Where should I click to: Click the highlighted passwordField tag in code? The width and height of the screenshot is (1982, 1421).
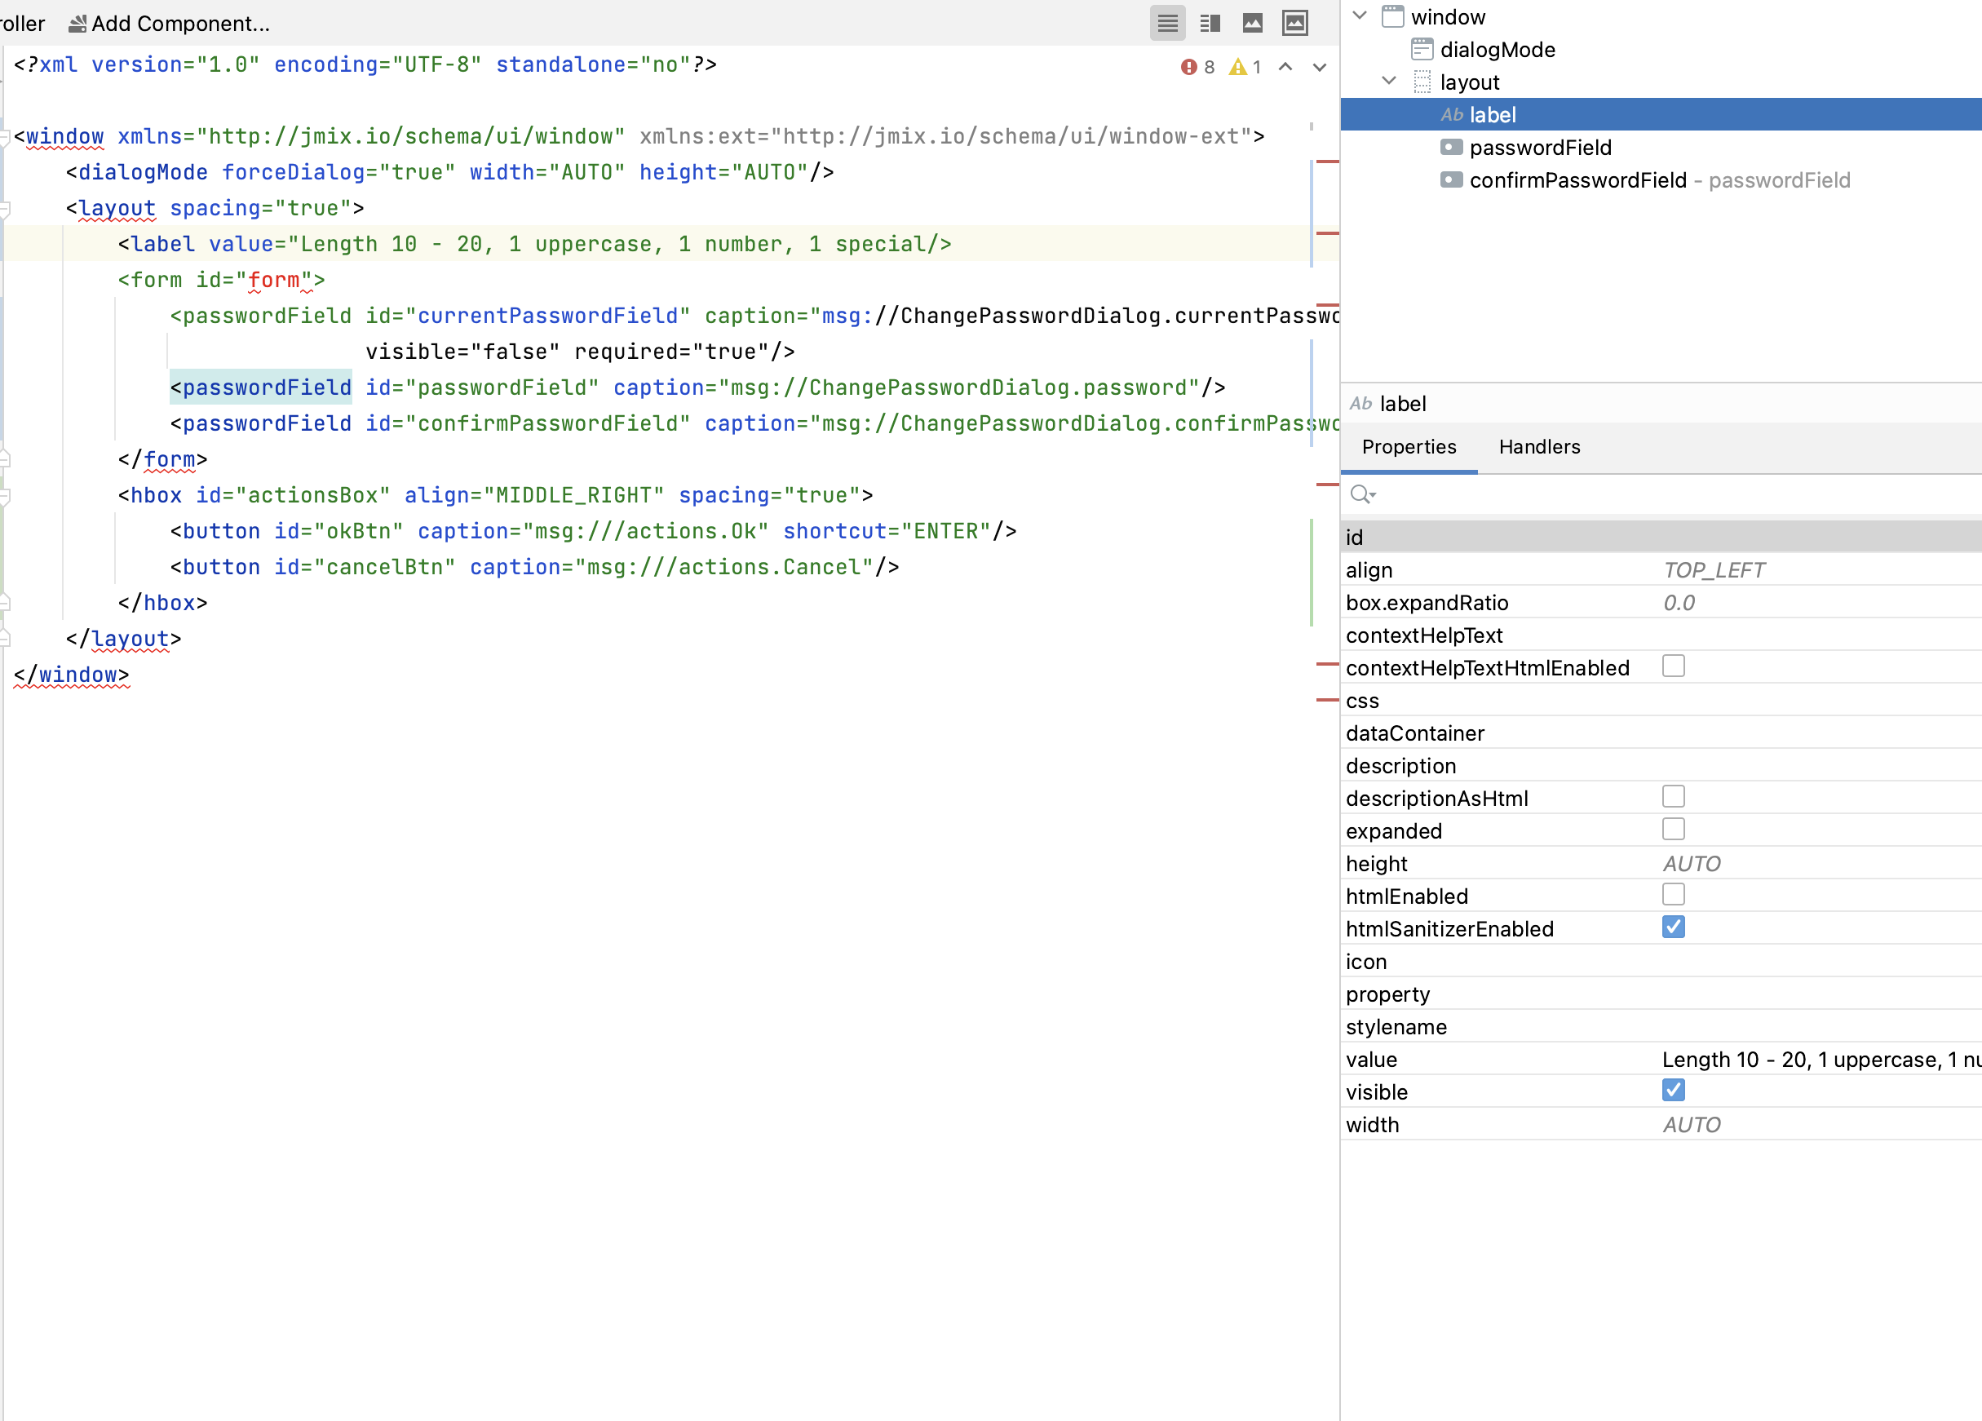(x=261, y=387)
